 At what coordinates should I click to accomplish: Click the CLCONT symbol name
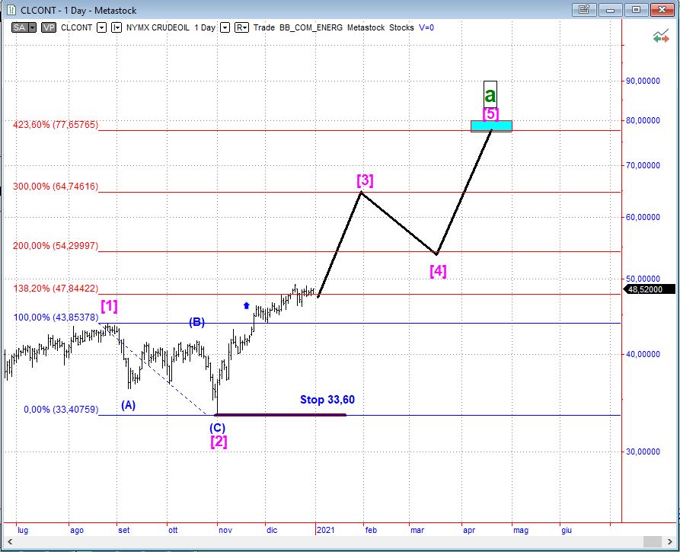tap(77, 27)
